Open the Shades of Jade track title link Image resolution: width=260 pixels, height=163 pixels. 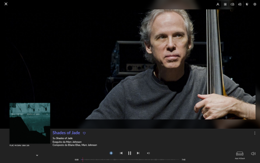66,133
